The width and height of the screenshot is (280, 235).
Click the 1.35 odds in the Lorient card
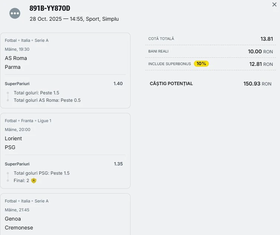tap(118, 164)
